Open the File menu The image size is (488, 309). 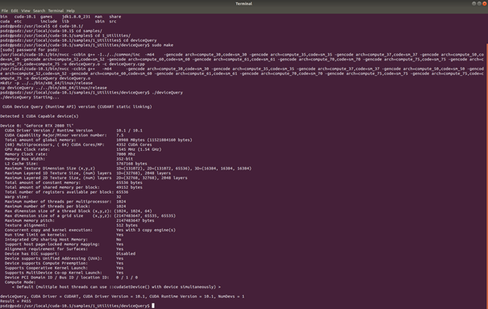5,10
